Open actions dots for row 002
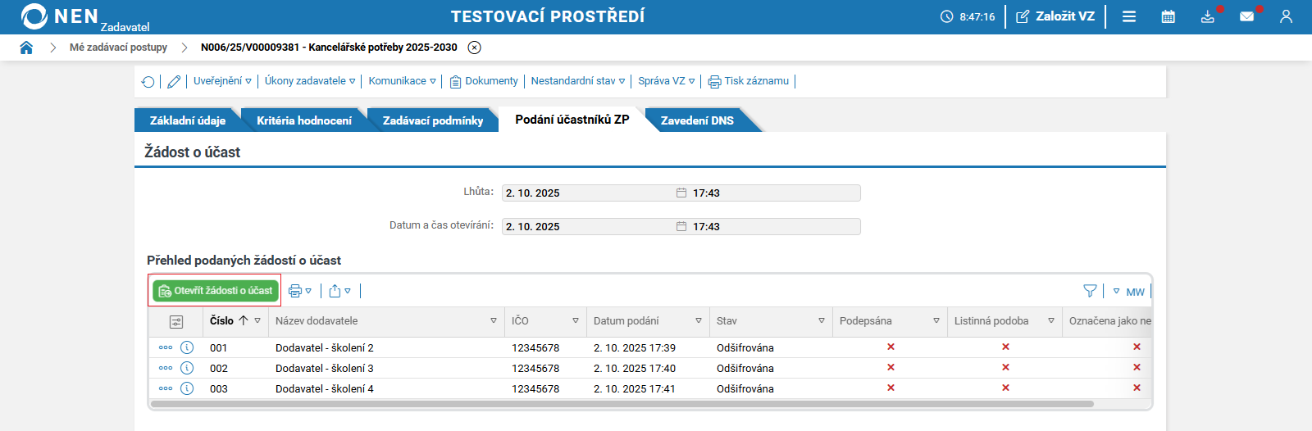The height and width of the screenshot is (431, 1312). click(x=166, y=368)
